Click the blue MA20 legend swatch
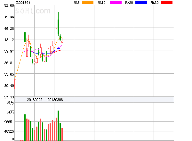The width and height of the screenshot is (192, 141). tap(141, 2)
